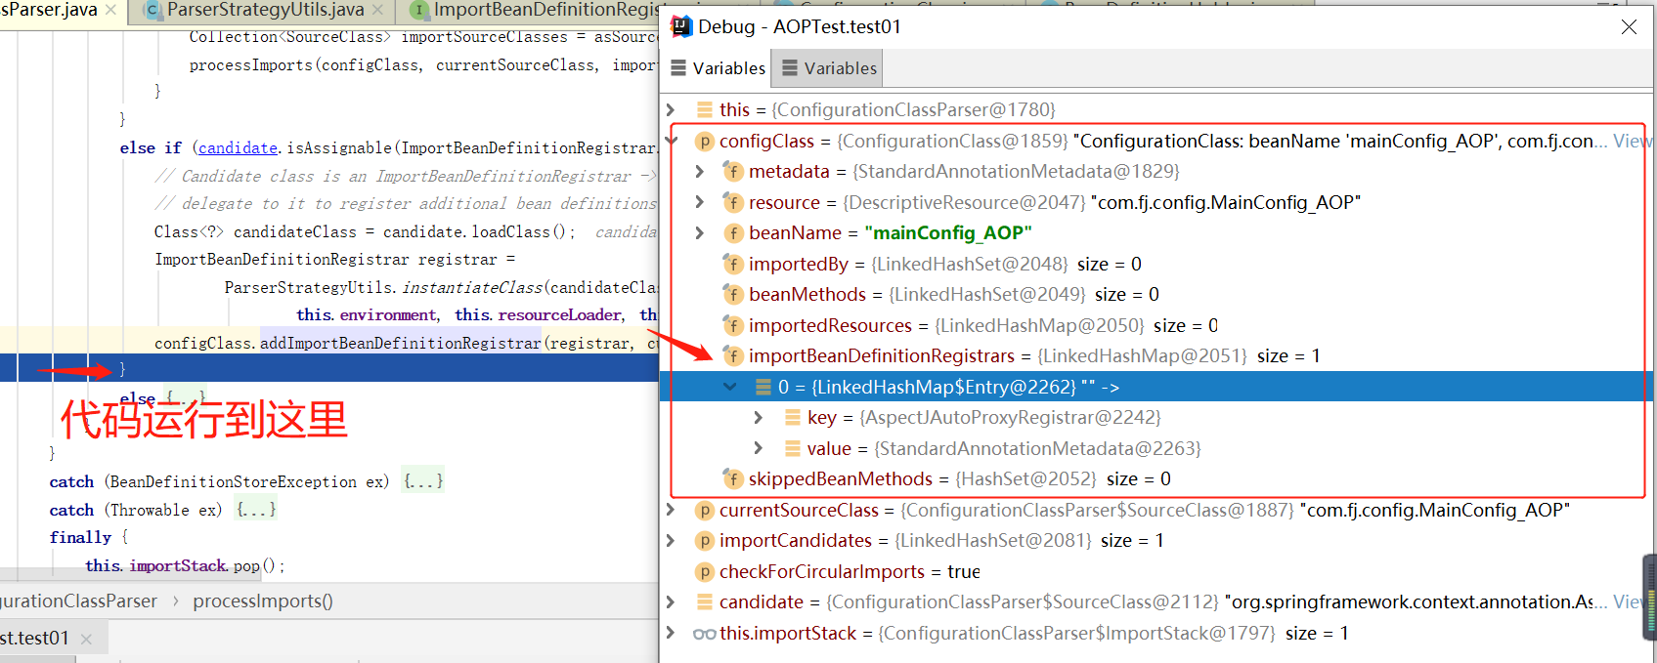The image size is (1657, 663).
Task: Click the currentSourceClass parameter icon
Action: 704,510
